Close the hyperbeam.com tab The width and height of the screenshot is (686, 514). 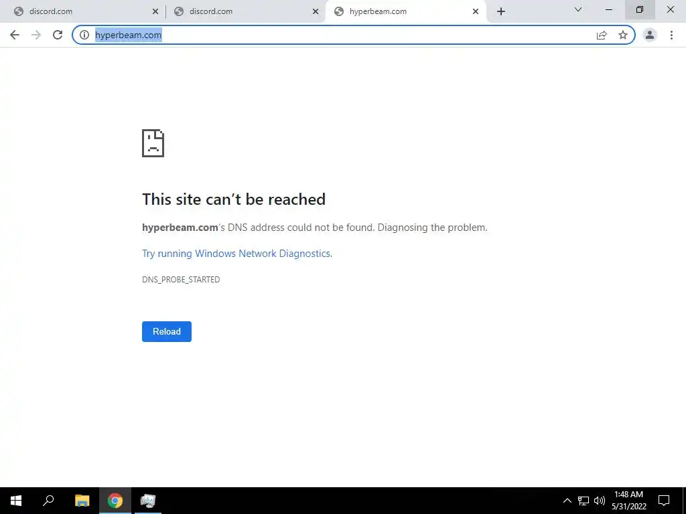[x=476, y=11]
